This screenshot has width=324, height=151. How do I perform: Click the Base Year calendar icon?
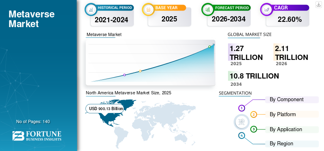point(148,9)
